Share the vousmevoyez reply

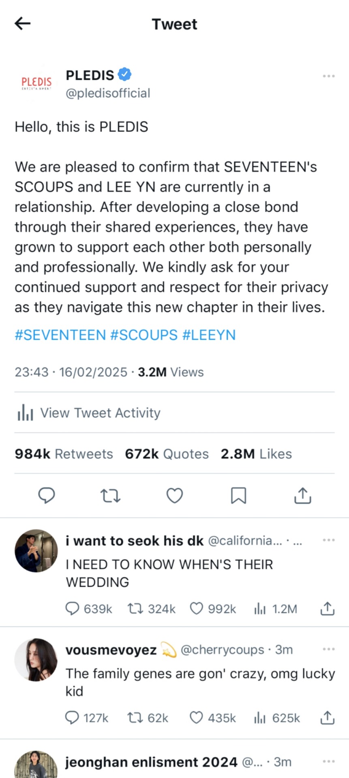(327, 718)
